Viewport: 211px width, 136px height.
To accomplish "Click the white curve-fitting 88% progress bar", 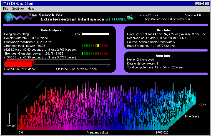I will tap(95, 34).
